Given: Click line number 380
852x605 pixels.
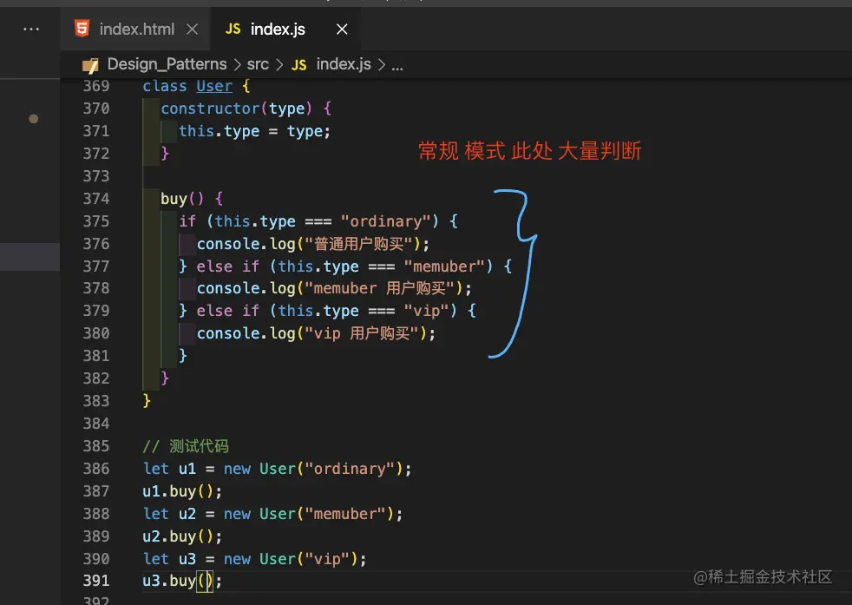Looking at the screenshot, I should point(96,334).
